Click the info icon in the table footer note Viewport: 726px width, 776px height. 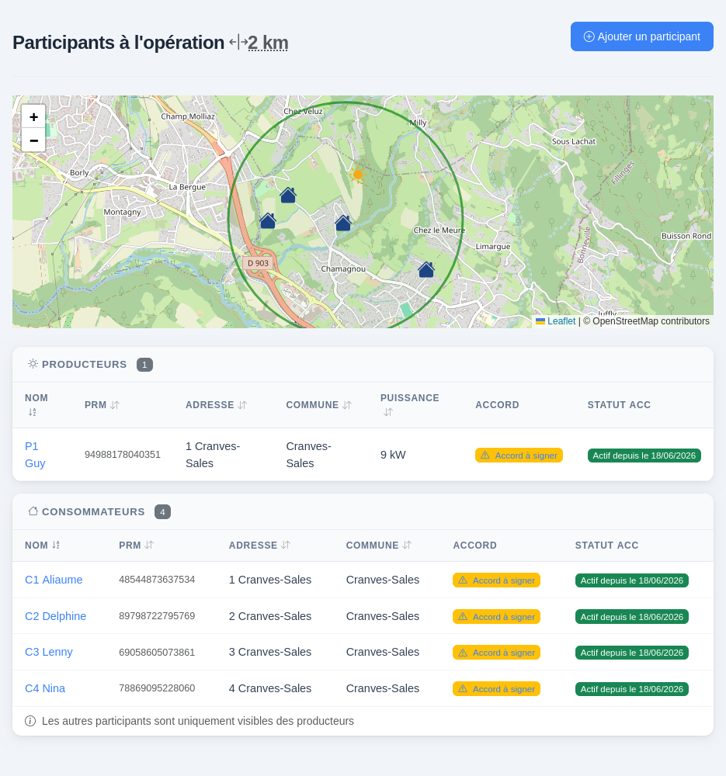pos(30,721)
